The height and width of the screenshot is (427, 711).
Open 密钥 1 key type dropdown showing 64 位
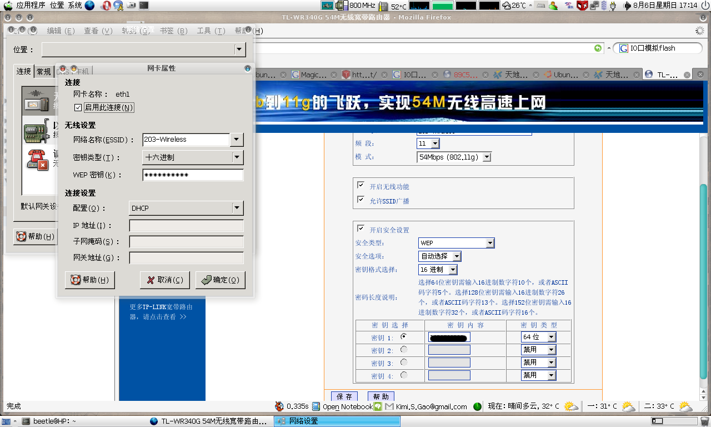538,337
